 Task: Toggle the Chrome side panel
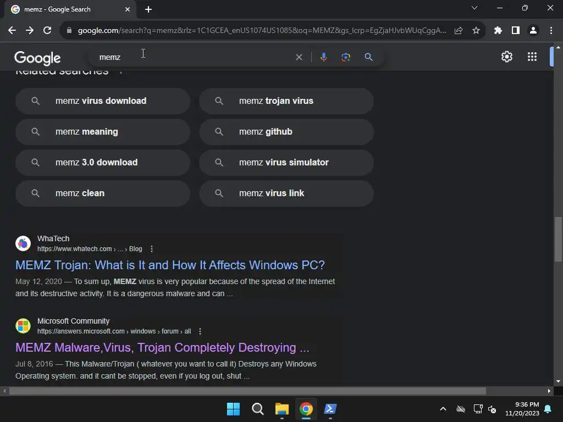pos(516,31)
